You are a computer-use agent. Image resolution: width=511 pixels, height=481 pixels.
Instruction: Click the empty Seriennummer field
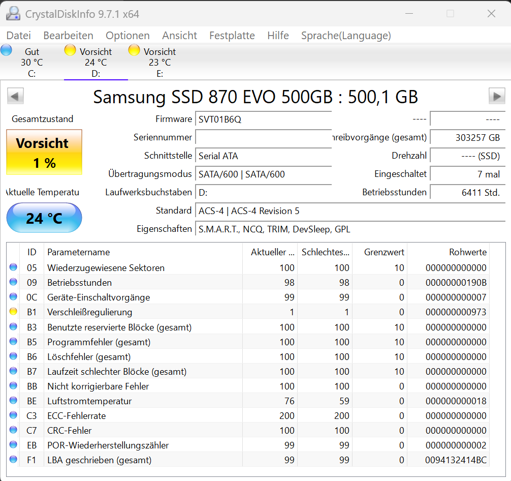pyautogui.click(x=263, y=137)
